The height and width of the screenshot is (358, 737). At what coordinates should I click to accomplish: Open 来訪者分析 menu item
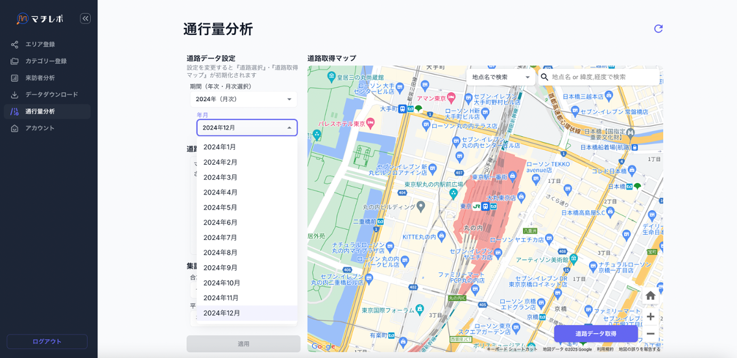pos(47,78)
